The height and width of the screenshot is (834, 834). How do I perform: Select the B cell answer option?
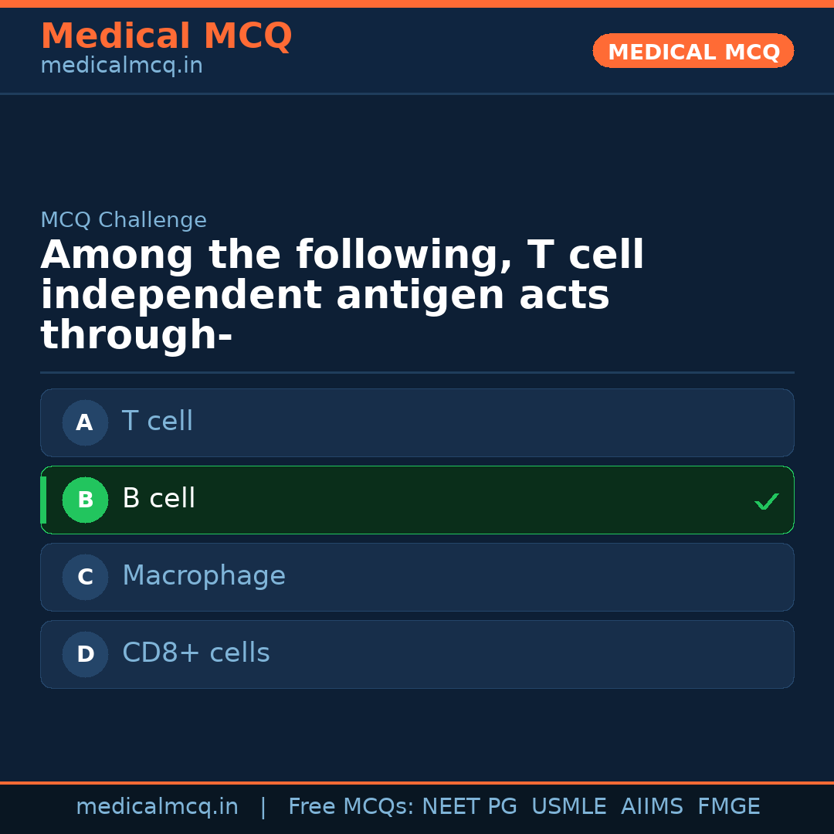coord(417,500)
